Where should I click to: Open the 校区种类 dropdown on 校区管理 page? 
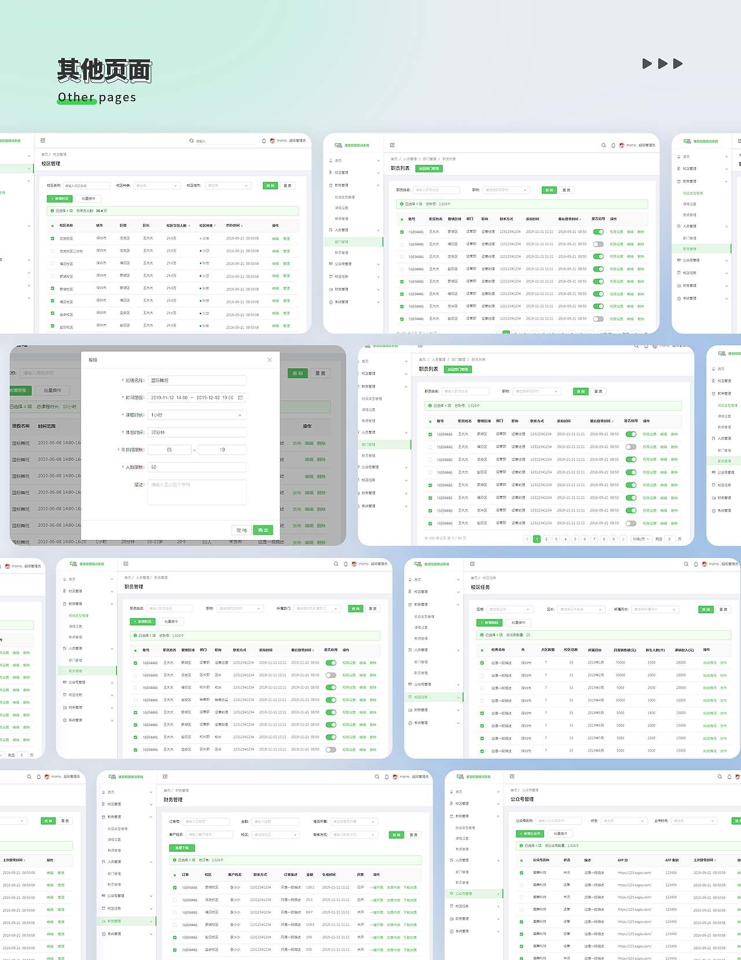click(x=157, y=186)
